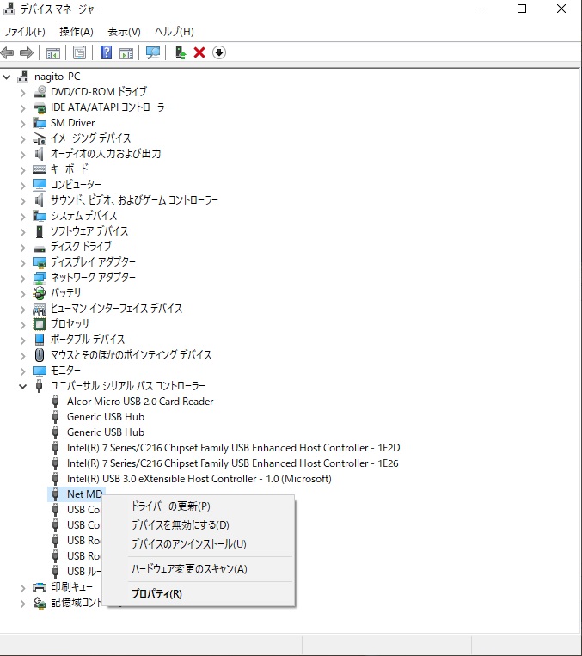Choose デバイスのアンインストール(U) from context menu

click(199, 544)
